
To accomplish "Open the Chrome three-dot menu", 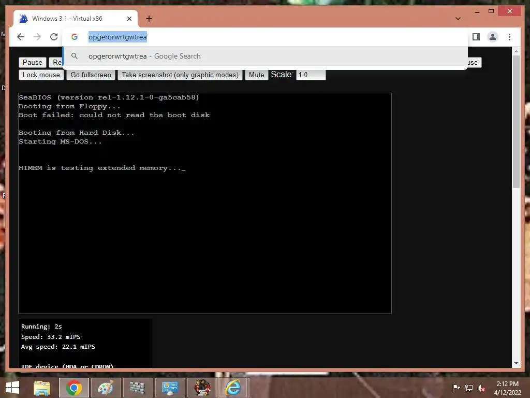I will tap(509, 37).
